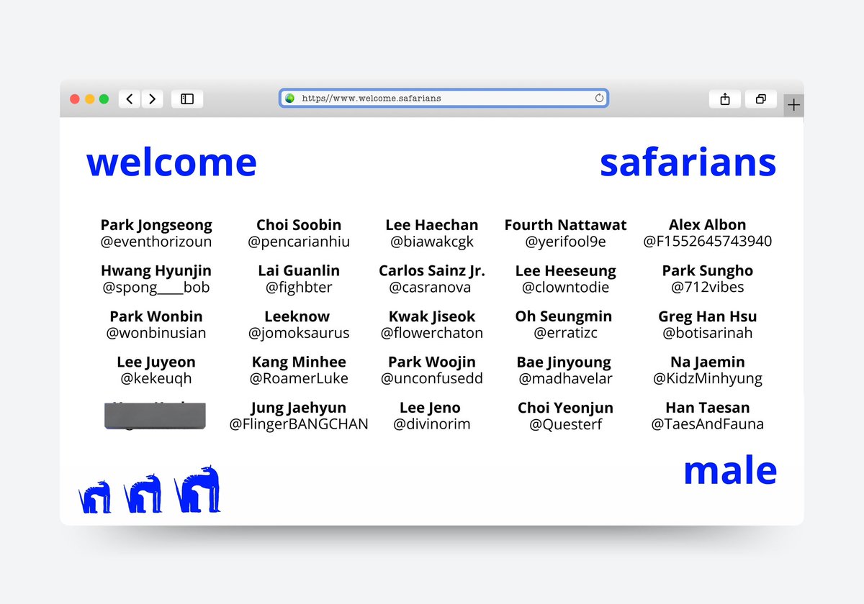Select handle @KidzMinhyung
The height and width of the screenshot is (604, 864).
pyautogui.click(x=708, y=379)
